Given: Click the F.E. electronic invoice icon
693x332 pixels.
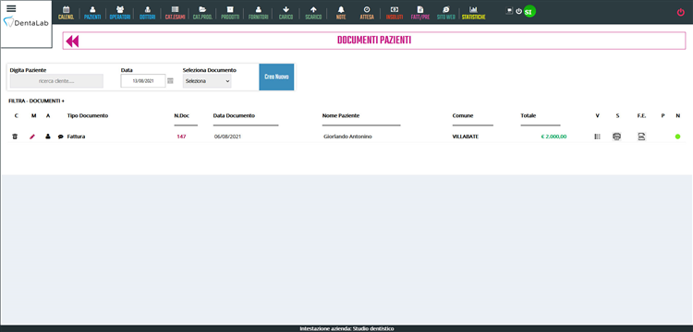Looking at the screenshot, I should (641, 136).
